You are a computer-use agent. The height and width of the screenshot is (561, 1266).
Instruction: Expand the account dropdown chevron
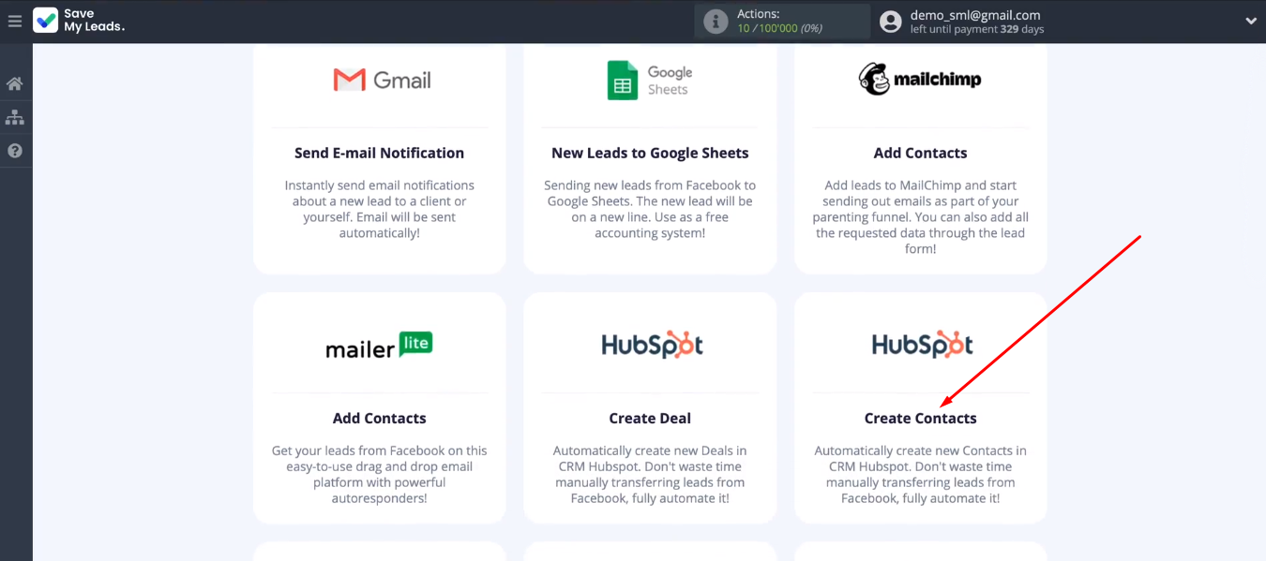tap(1251, 22)
